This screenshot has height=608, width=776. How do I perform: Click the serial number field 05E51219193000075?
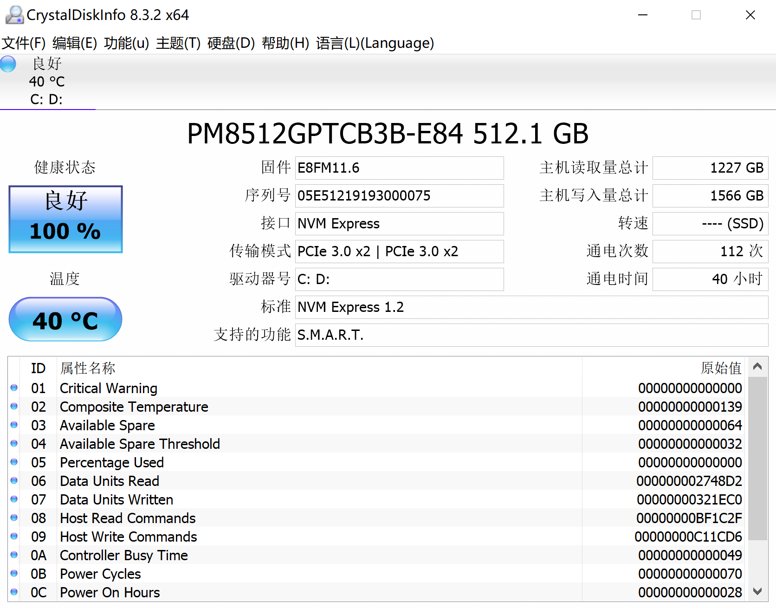(399, 196)
